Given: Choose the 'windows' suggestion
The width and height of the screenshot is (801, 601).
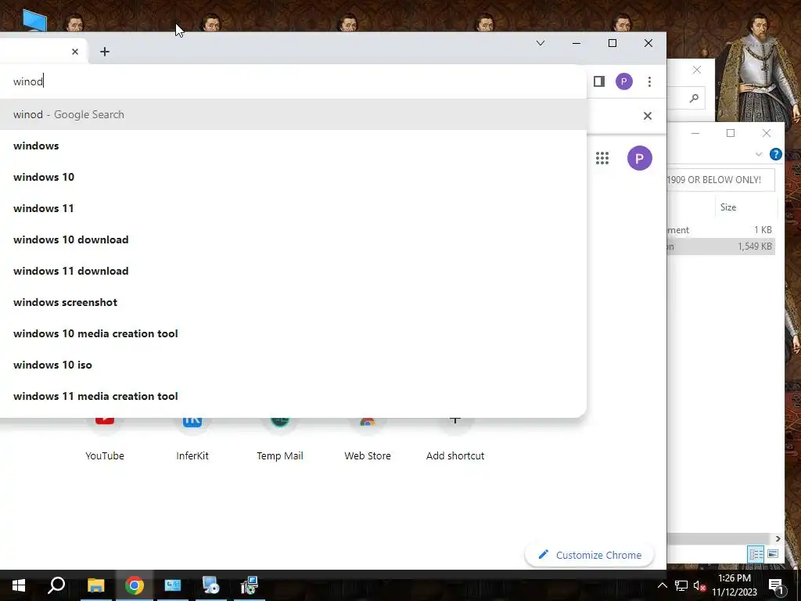Looking at the screenshot, I should 293,146.
